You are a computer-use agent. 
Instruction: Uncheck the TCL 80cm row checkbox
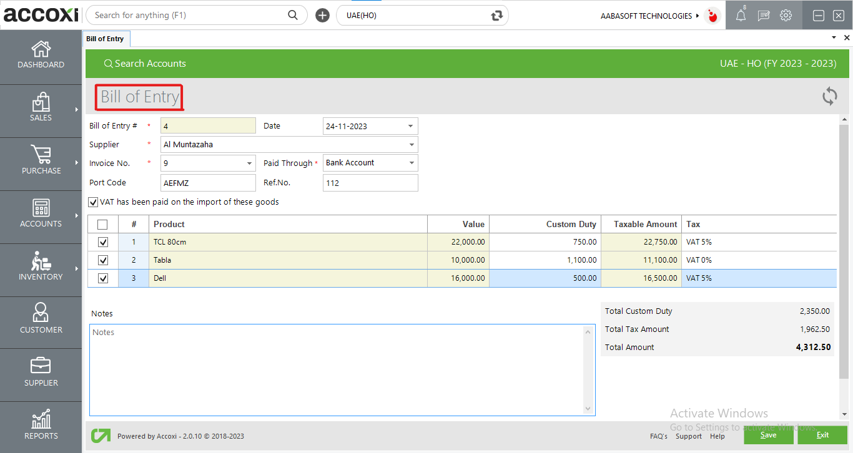coord(103,242)
